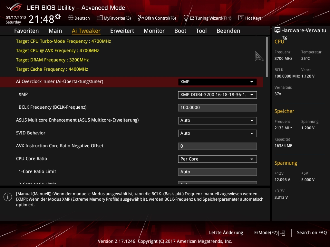Image resolution: width=330 pixels, height=247 pixels.
Task: Click the ROG logo in the header
Action: tap(14, 7)
